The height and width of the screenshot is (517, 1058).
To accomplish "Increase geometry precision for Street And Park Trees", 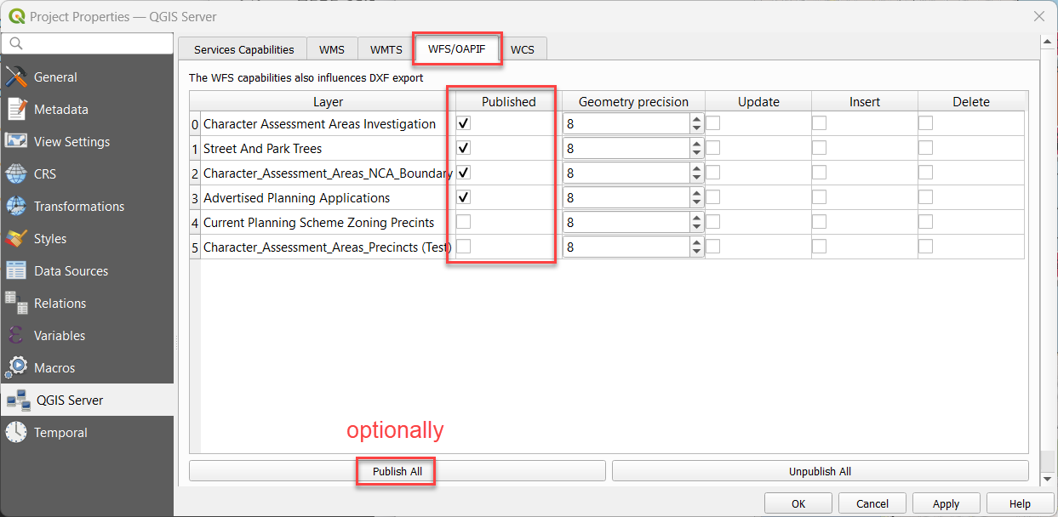I will pyautogui.click(x=695, y=144).
